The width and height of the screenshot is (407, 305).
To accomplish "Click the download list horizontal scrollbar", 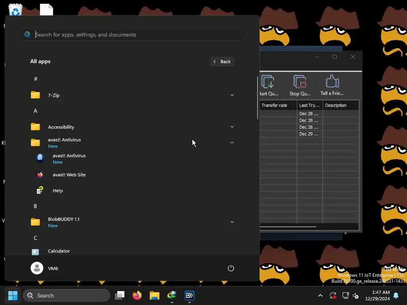I will 288,227.
